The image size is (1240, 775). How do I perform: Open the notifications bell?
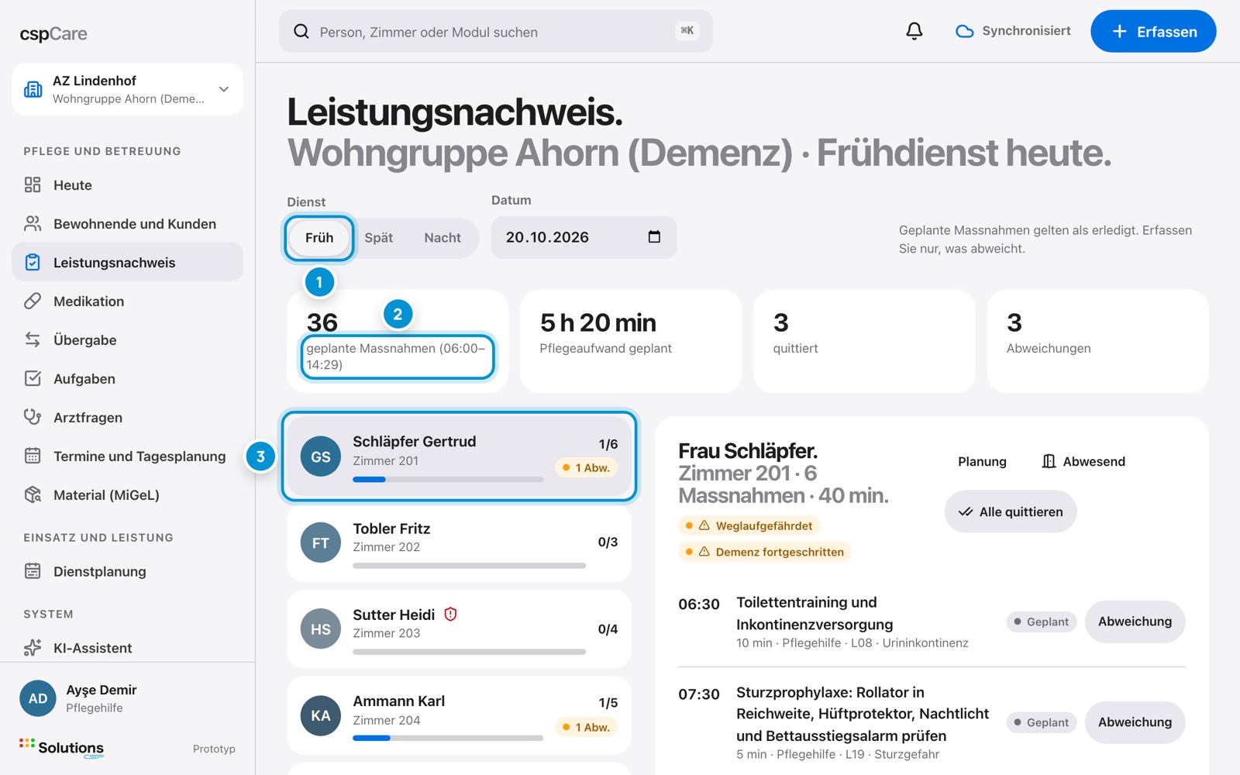click(914, 31)
